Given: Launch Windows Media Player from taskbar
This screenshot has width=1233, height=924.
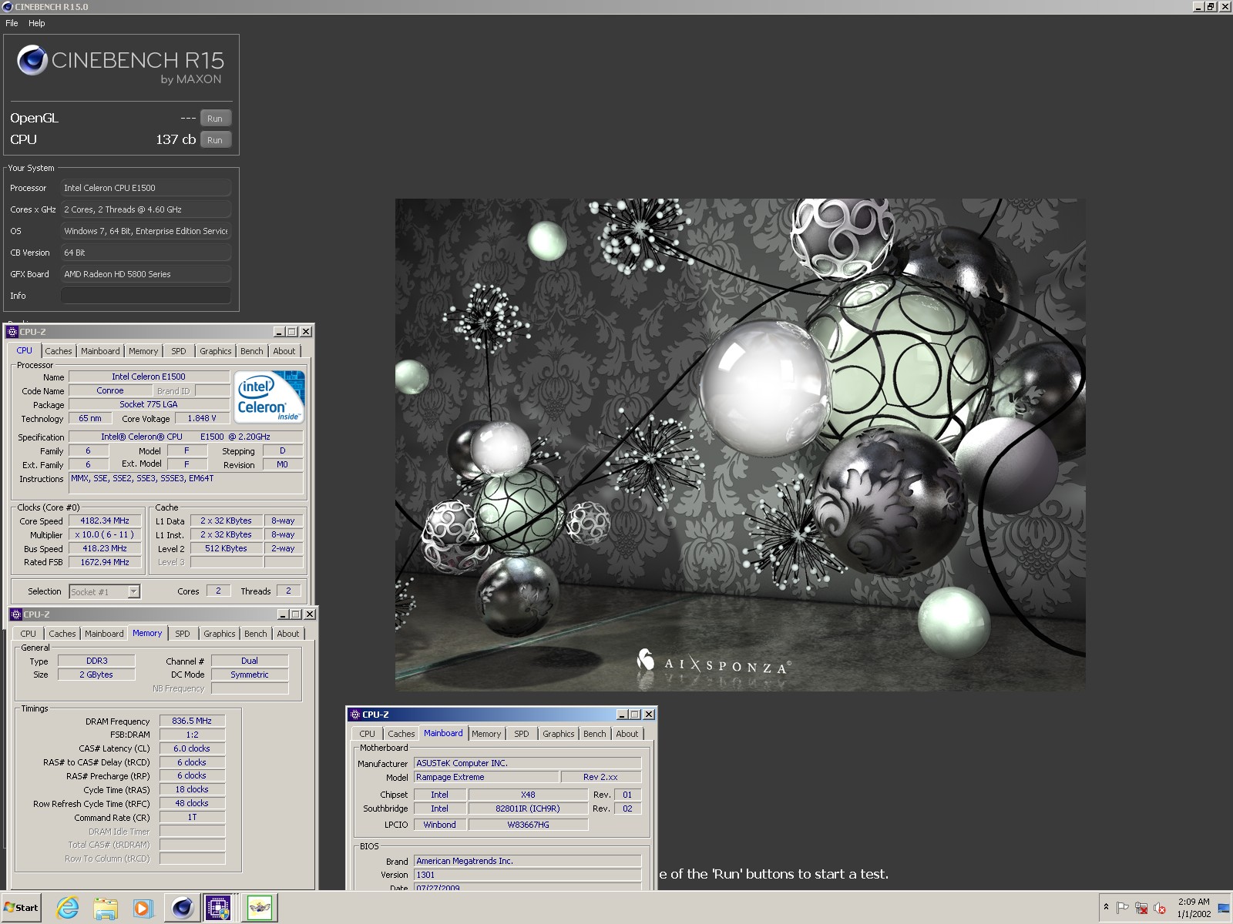Looking at the screenshot, I should (x=143, y=908).
